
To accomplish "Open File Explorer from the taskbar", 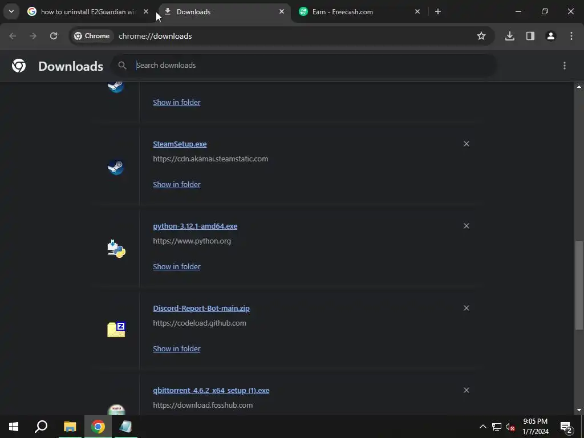I will point(70,427).
